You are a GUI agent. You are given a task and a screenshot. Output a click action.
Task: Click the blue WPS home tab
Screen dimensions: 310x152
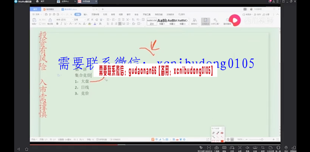(x=35, y=9)
